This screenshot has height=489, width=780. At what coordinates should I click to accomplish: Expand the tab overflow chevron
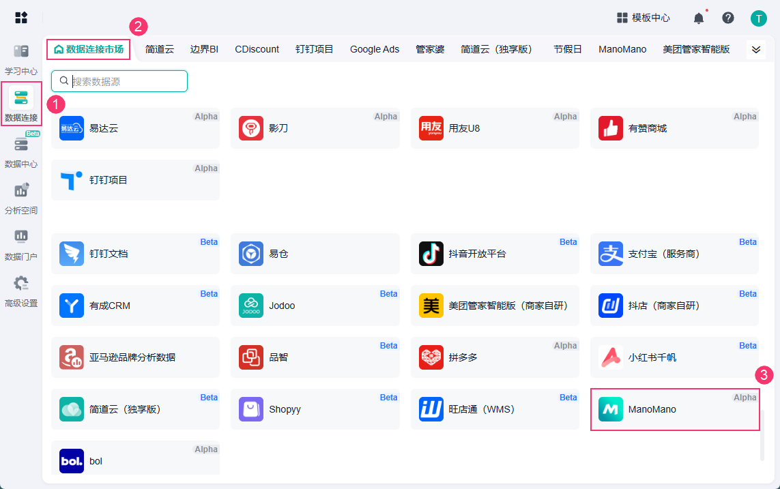click(755, 50)
